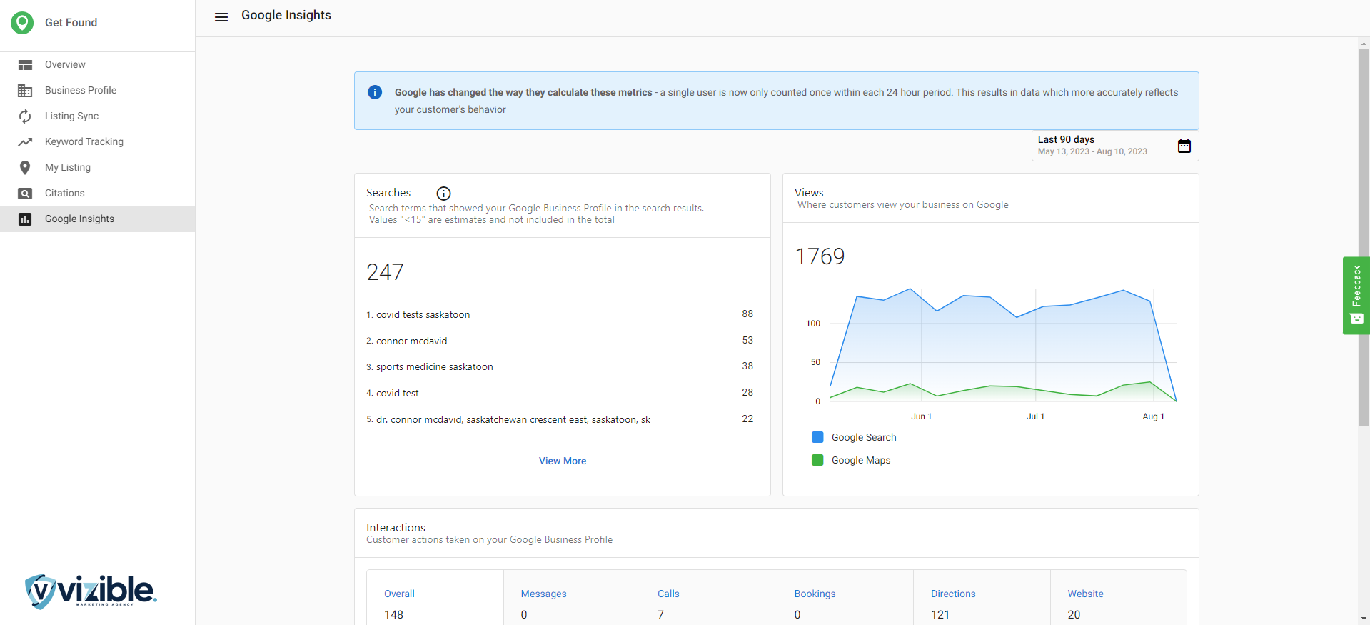
Task: Click the Get Found location pin logo
Action: (x=22, y=23)
